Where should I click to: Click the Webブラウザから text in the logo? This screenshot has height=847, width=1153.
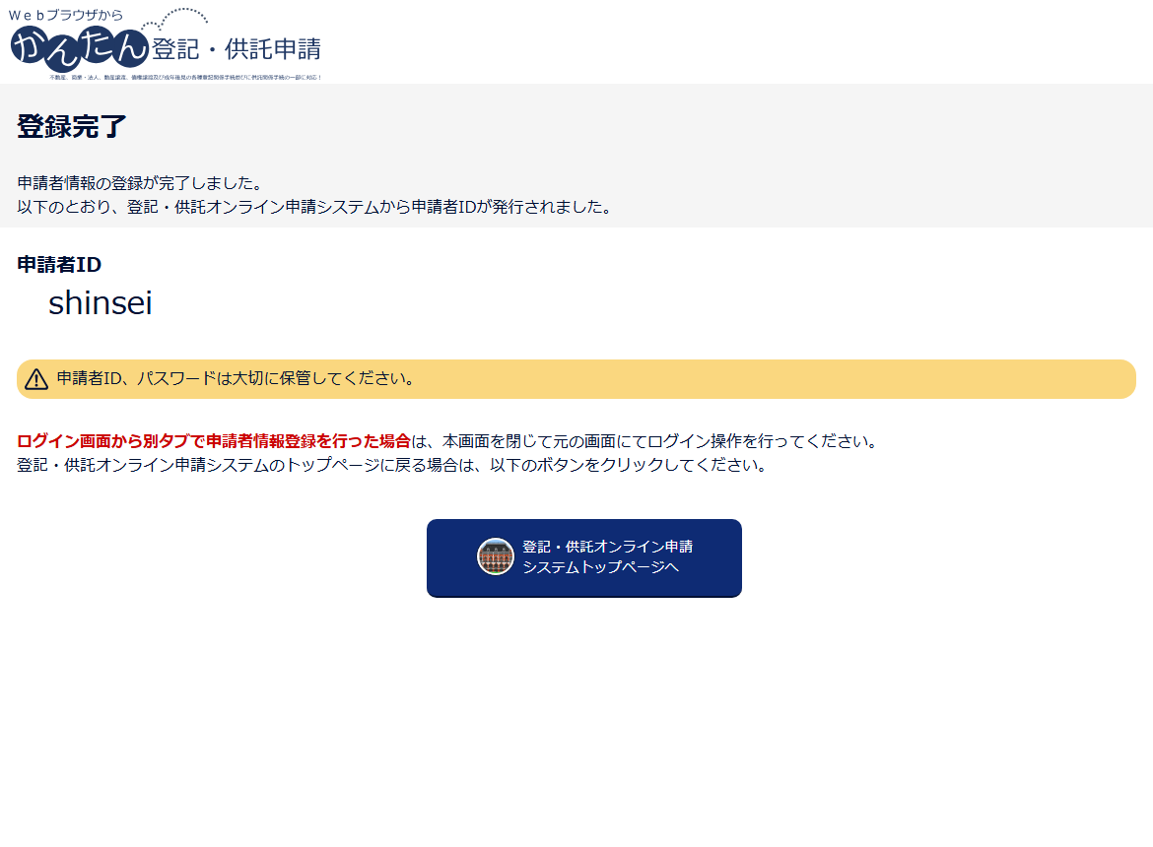tap(66, 15)
